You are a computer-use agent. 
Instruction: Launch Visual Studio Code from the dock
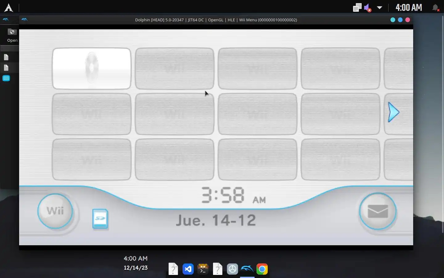188,269
